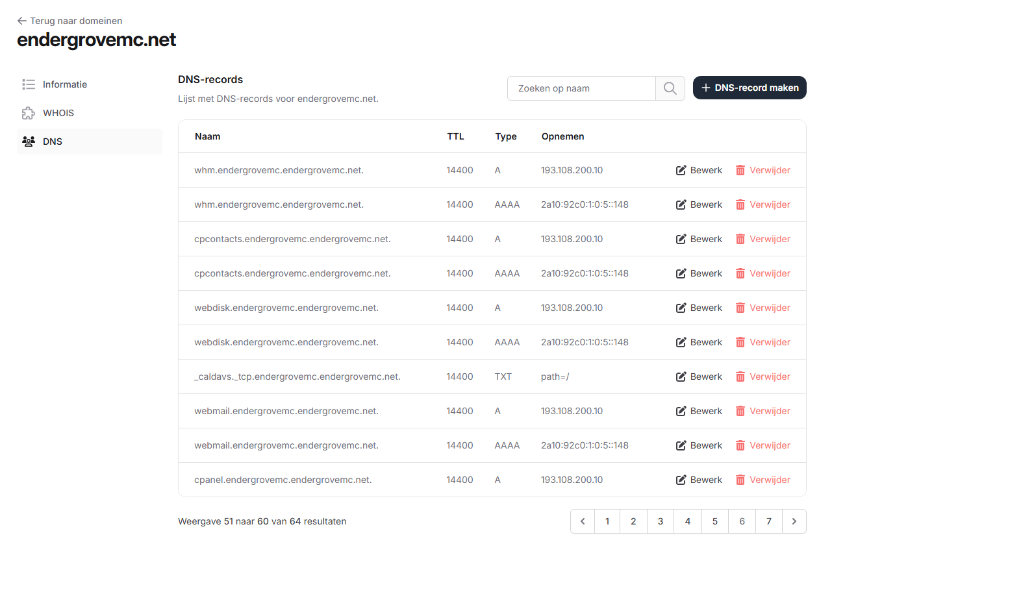Open page 7 of results
1021x592 pixels.
point(769,521)
